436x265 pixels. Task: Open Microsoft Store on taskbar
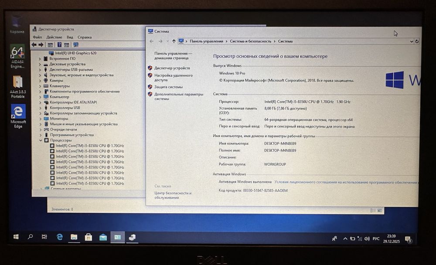click(x=89, y=237)
